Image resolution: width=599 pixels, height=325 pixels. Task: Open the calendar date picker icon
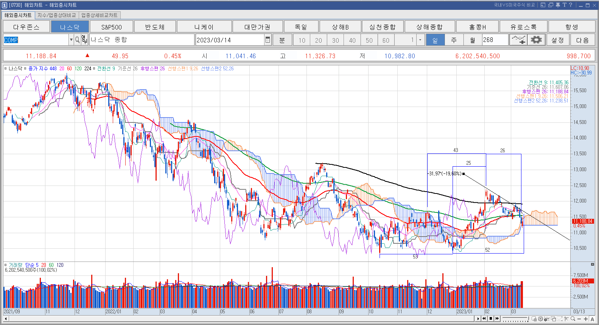pos(268,40)
